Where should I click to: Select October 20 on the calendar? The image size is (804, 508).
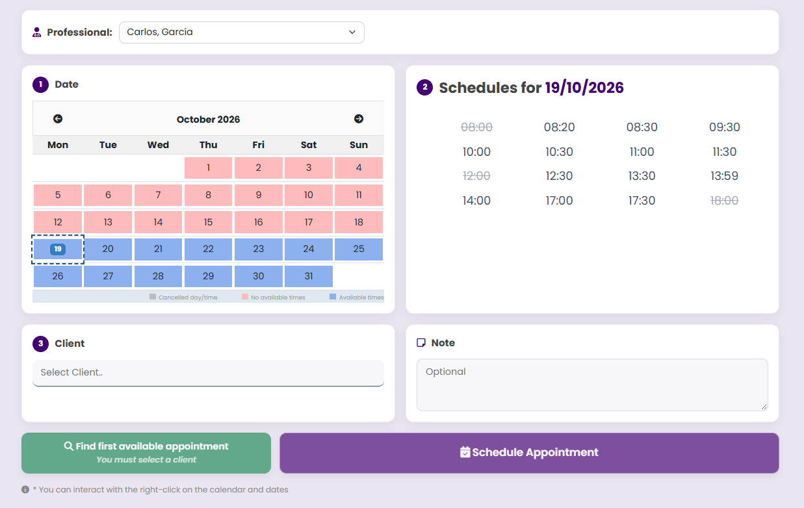pyautogui.click(x=108, y=249)
